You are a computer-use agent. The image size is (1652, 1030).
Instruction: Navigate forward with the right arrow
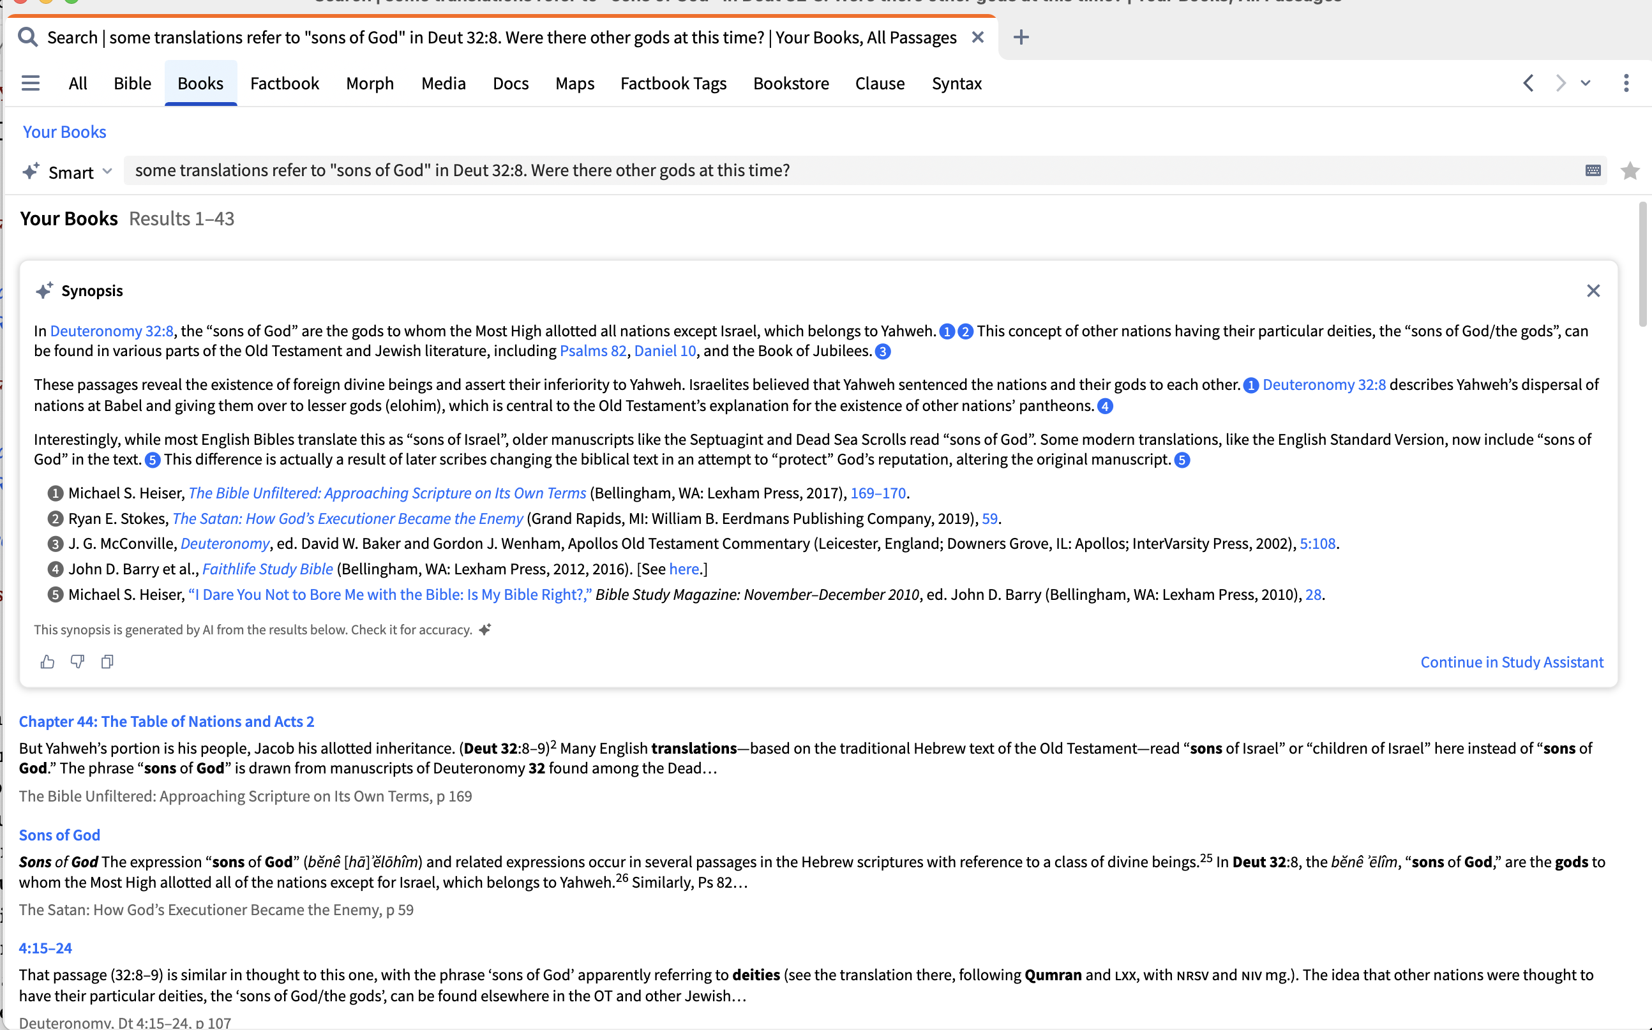click(x=1560, y=83)
